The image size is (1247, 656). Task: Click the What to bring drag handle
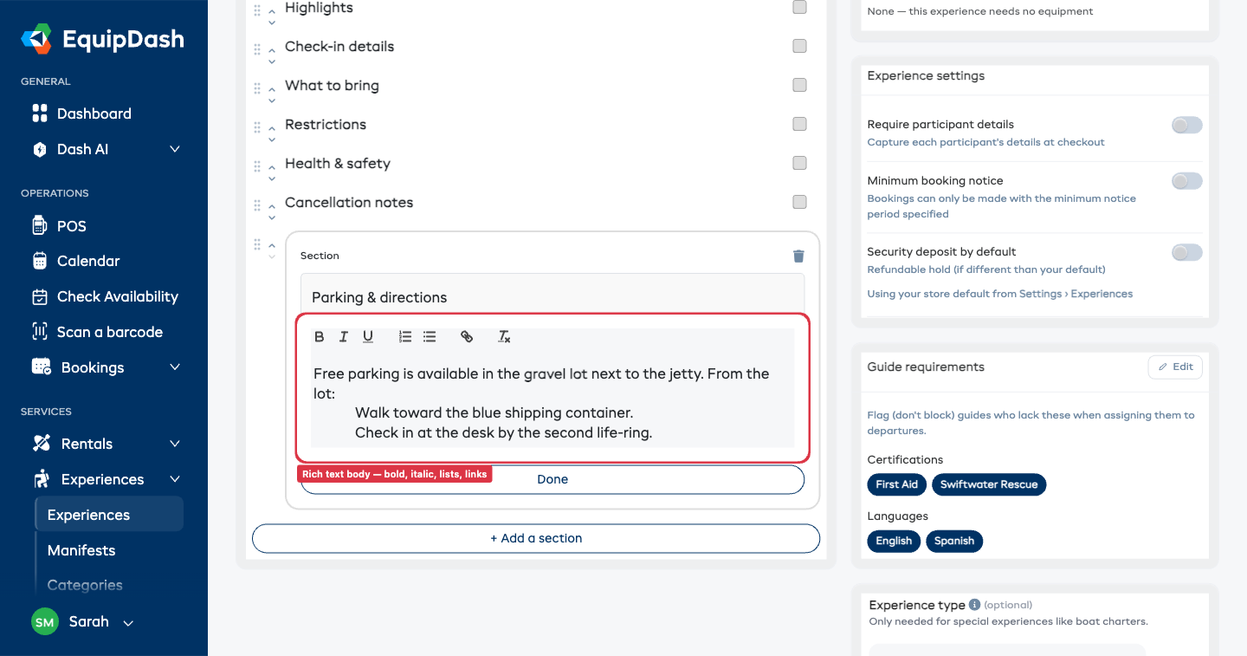257,88
